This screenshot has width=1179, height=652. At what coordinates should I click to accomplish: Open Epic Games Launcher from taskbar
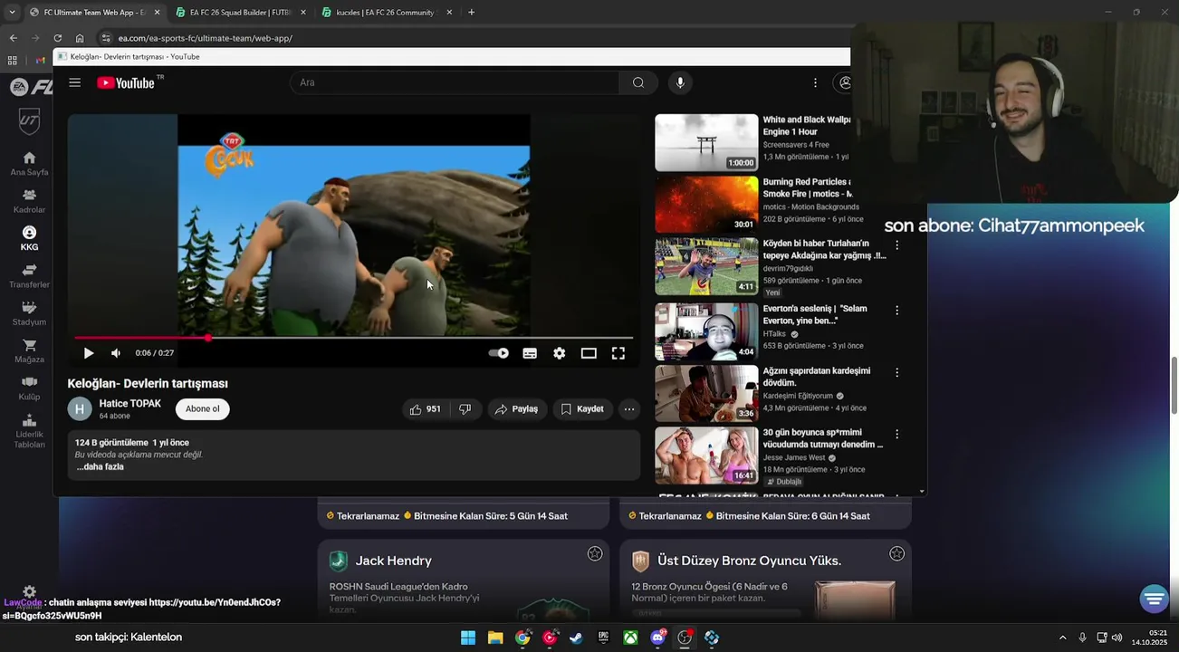[603, 638]
